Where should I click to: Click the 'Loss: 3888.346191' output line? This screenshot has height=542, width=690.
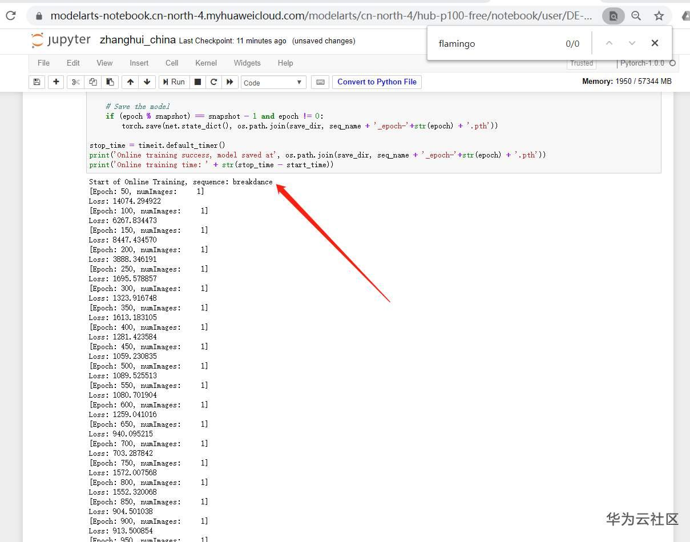[x=123, y=260]
